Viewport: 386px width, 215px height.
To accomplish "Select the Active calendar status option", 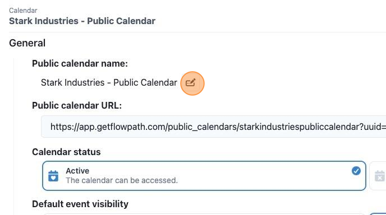I will [204, 176].
